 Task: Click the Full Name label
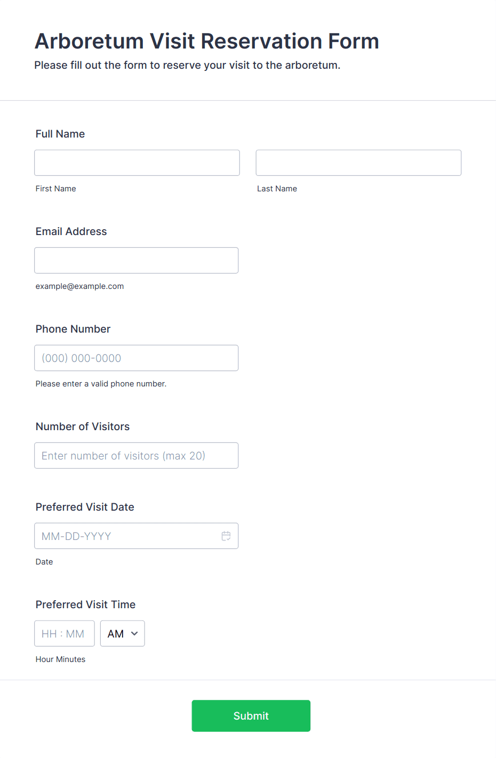pyautogui.click(x=60, y=134)
